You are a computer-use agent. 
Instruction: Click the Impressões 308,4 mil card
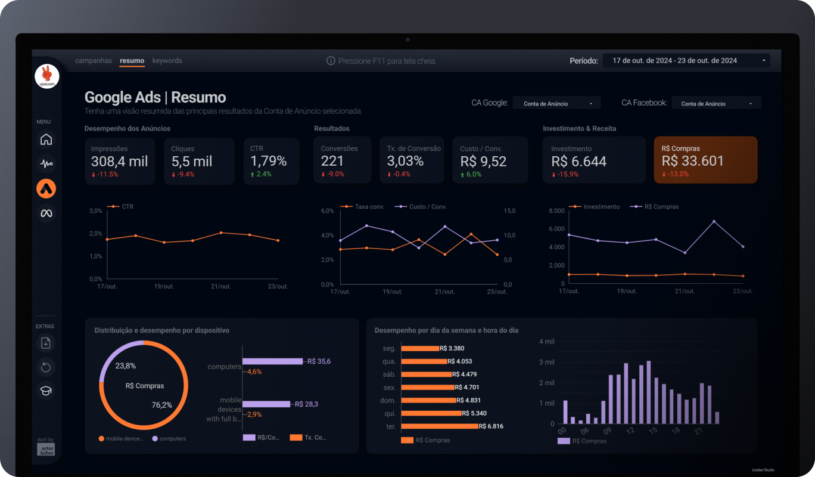tap(120, 161)
